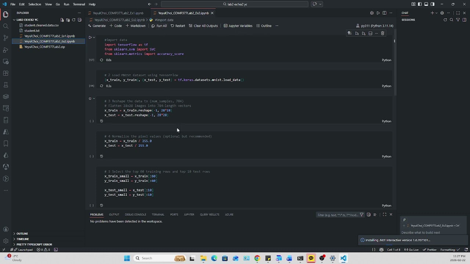Open the Search view in activity bar
The height and width of the screenshot is (264, 470).
click(6, 26)
